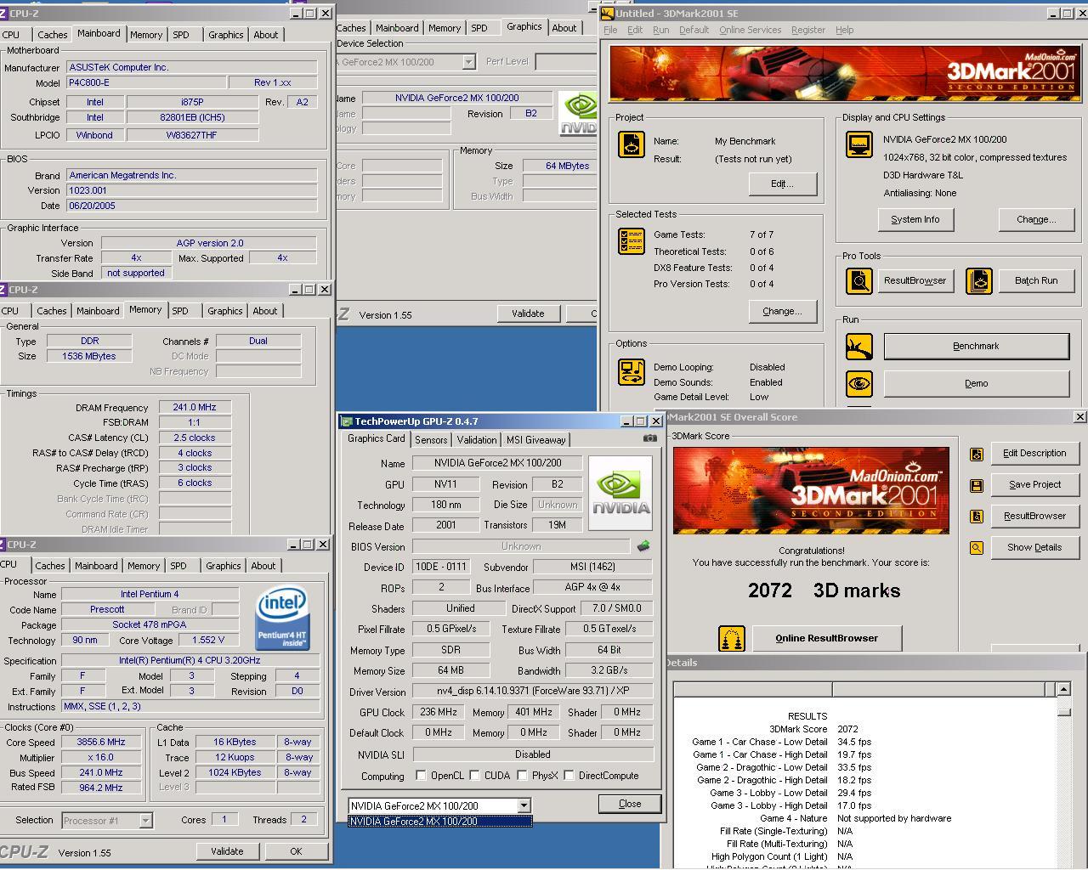Switch to the Sensors tab in GPU-Z
This screenshot has width=1088, height=870.
click(x=431, y=440)
